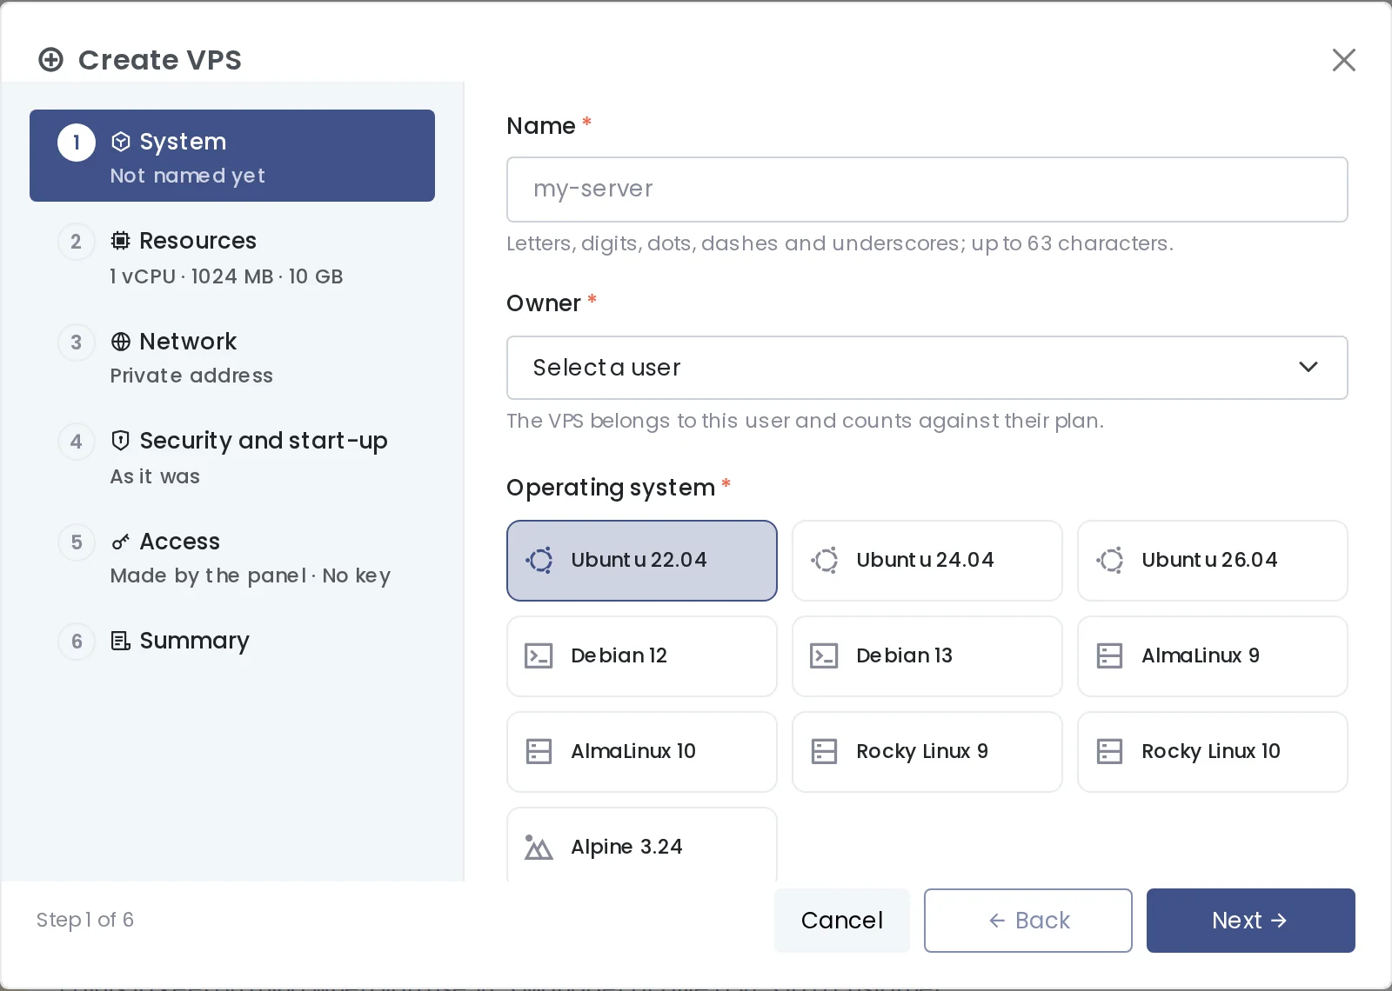Click the 'Private address' subtitle
This screenshot has height=991, width=1392.
191,376
